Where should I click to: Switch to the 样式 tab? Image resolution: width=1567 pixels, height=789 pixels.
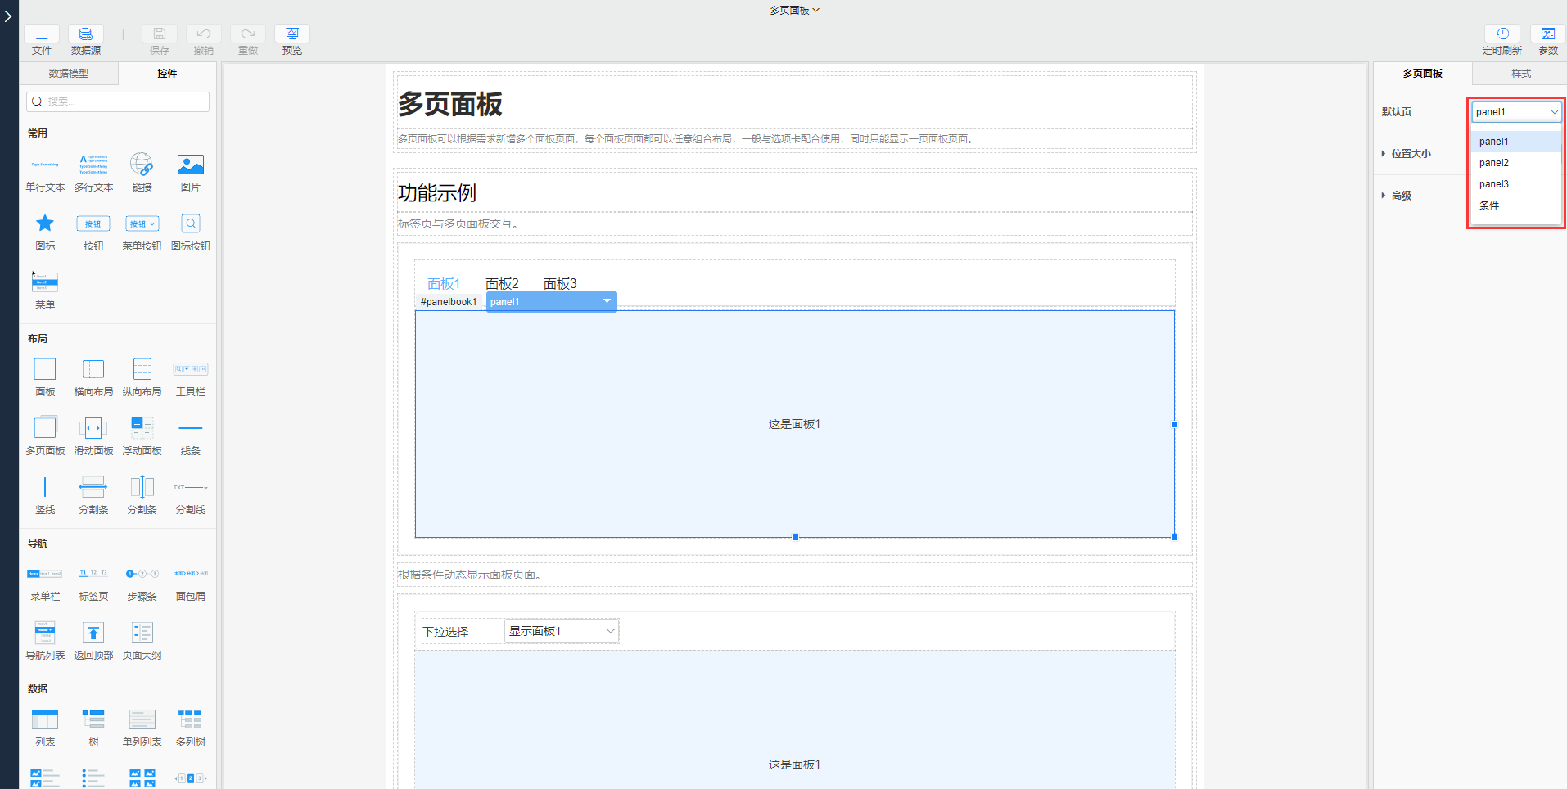(x=1520, y=74)
